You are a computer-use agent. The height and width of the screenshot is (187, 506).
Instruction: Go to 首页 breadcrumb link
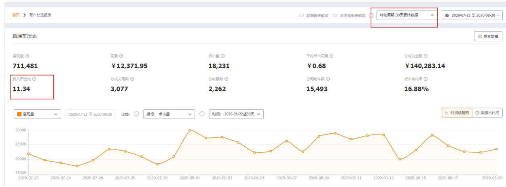[16, 15]
